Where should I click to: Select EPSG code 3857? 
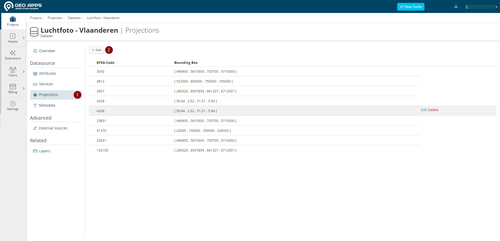101,91
